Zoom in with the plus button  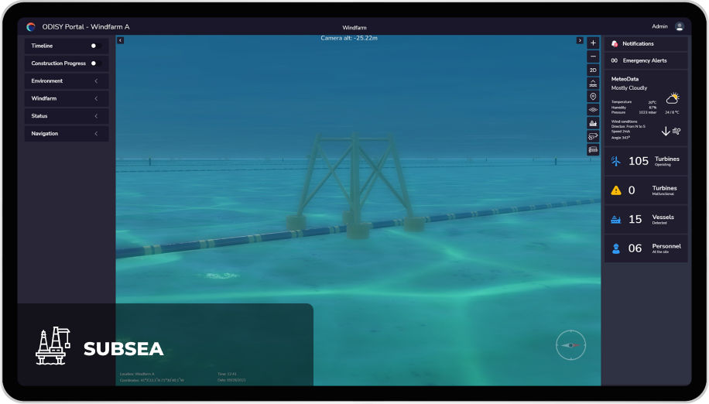coord(593,43)
